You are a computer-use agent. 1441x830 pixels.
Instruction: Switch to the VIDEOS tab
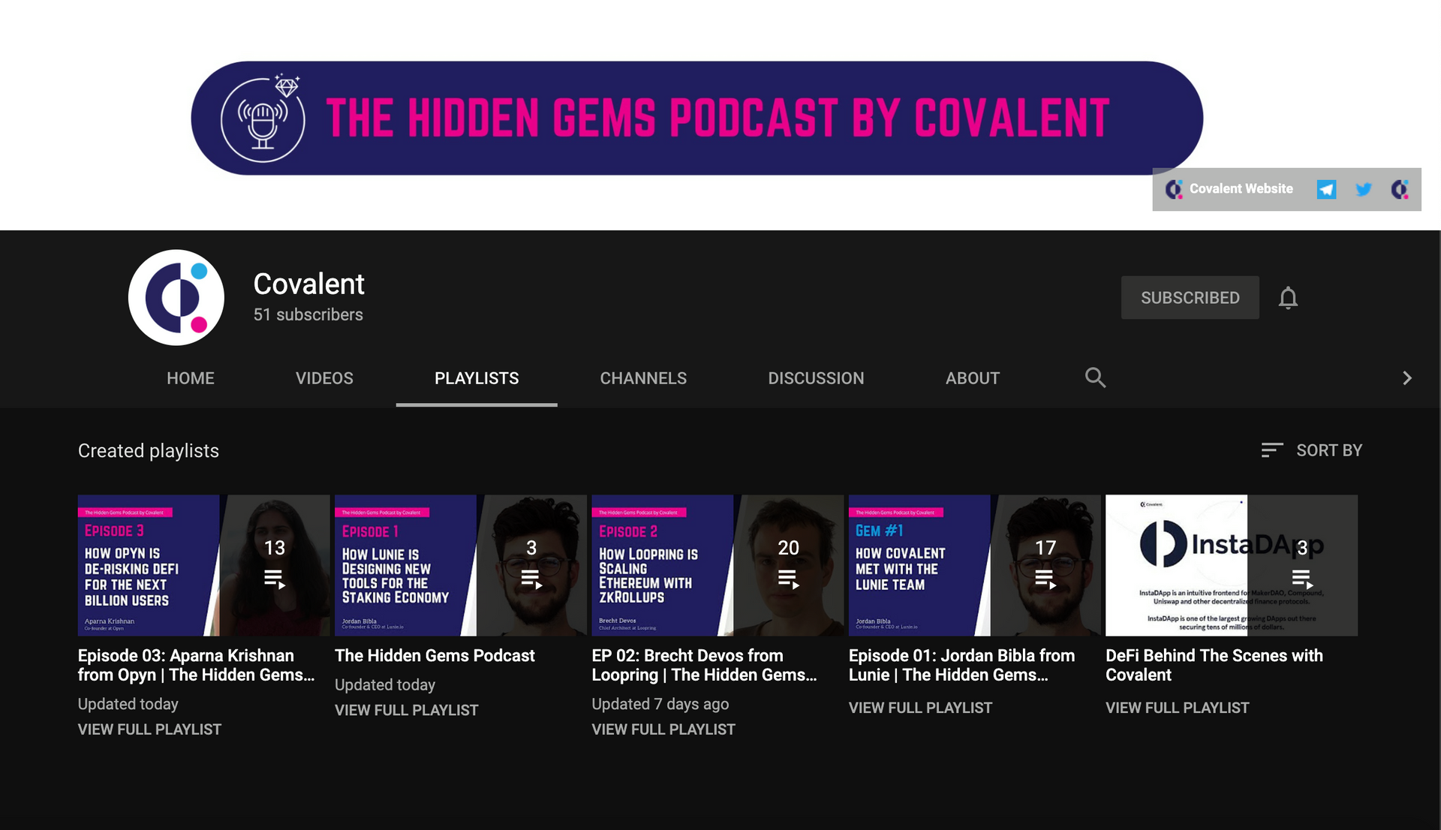(x=324, y=378)
